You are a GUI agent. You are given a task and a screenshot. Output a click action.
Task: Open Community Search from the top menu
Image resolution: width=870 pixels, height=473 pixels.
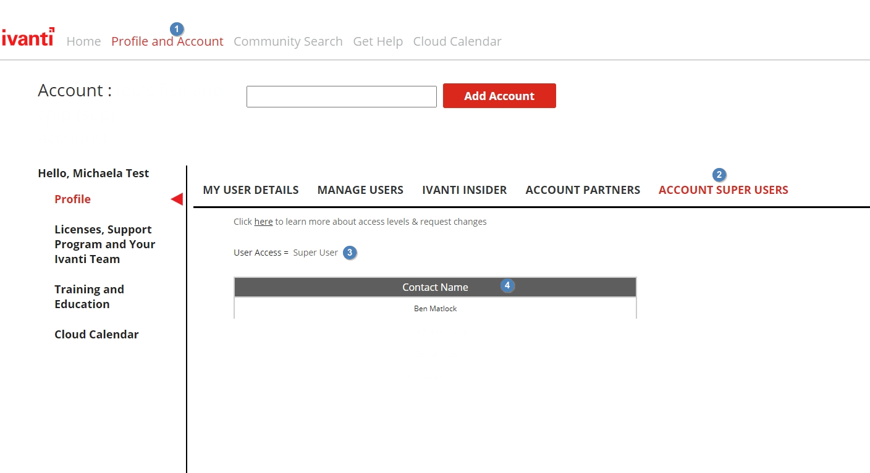(288, 41)
